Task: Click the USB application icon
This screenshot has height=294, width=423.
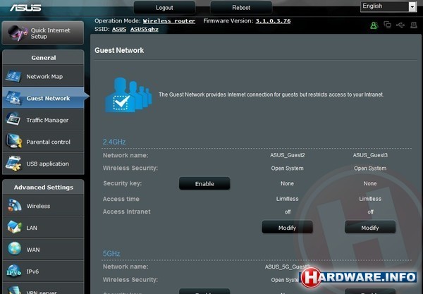Action: click(x=13, y=164)
